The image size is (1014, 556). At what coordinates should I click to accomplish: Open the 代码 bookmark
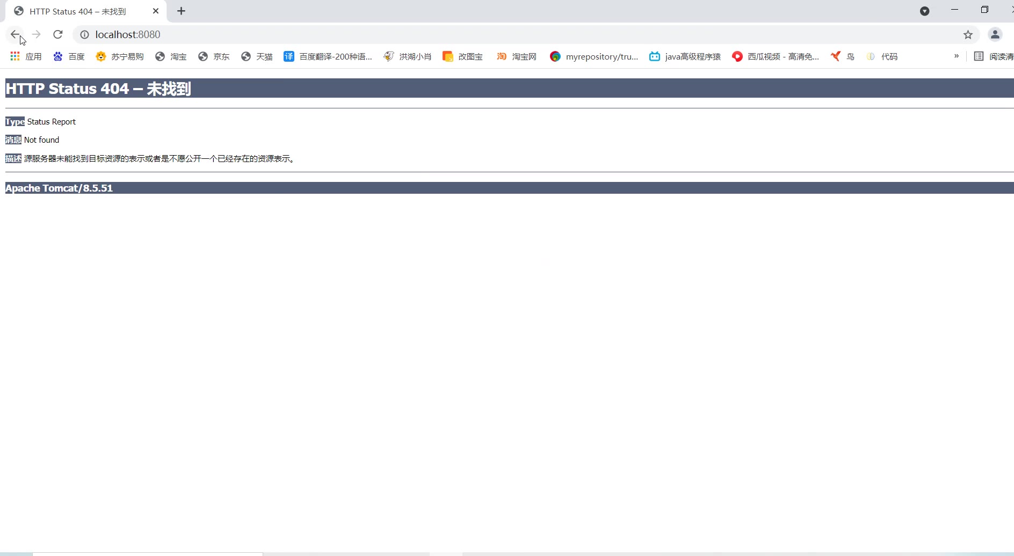tap(881, 56)
